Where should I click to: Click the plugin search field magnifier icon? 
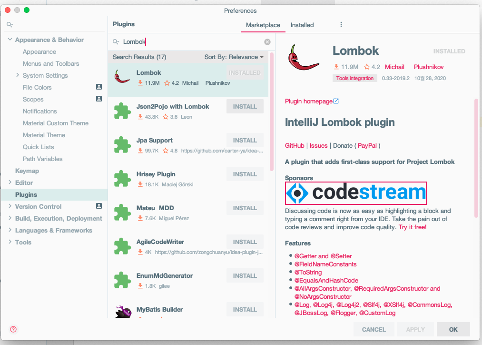(x=116, y=42)
